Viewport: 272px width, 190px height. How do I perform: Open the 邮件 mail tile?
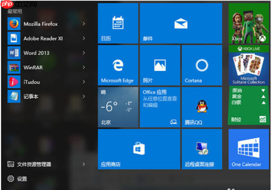[x=181, y=23]
